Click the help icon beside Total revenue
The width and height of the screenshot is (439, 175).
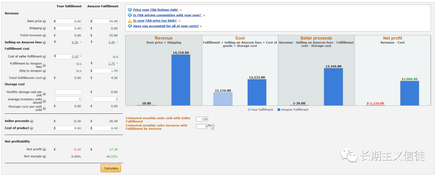44,36
